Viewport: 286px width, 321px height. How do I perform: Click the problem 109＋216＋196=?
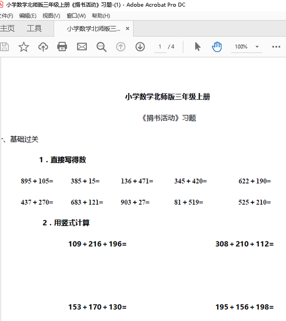point(97,244)
